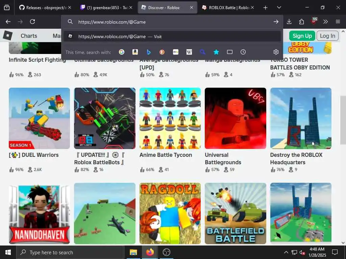Open the Roblox BattleBots title link
This screenshot has width=346, height=259.
coord(100,159)
